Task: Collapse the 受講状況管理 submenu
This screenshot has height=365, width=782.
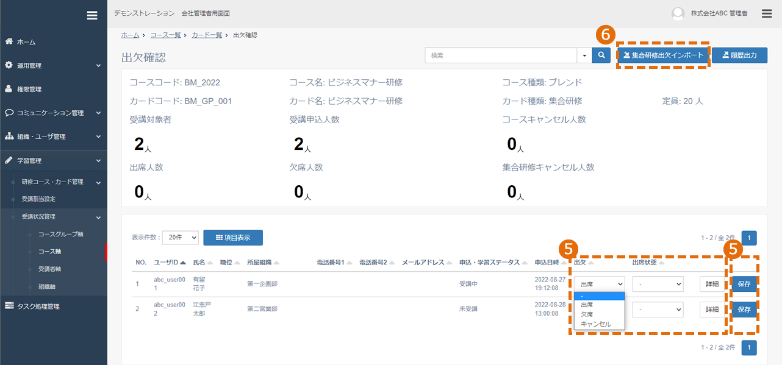Action: (x=98, y=216)
